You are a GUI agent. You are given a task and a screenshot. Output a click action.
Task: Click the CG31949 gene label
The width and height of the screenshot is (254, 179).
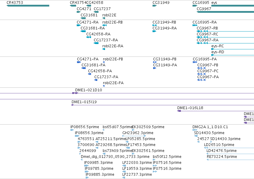[161, 3]
